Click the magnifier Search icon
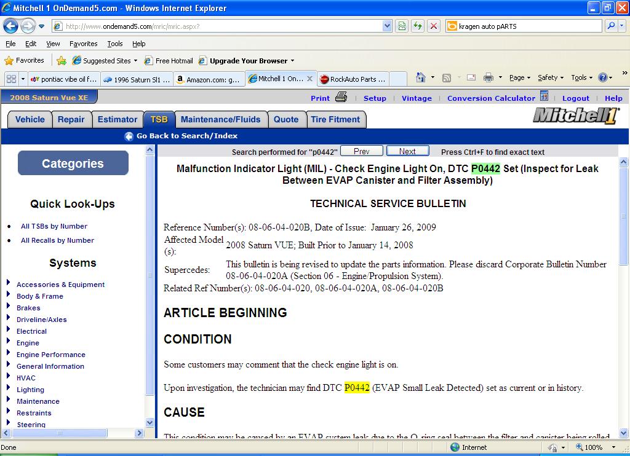Image resolution: width=630 pixels, height=456 pixels. point(611,26)
